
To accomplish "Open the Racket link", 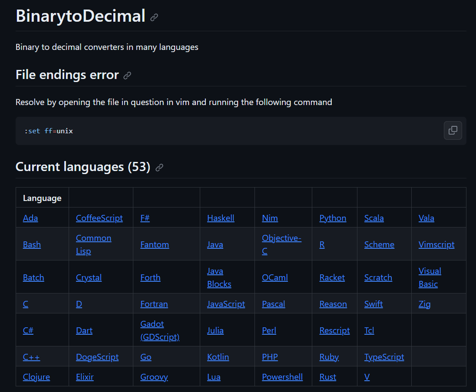I will pyautogui.click(x=332, y=278).
